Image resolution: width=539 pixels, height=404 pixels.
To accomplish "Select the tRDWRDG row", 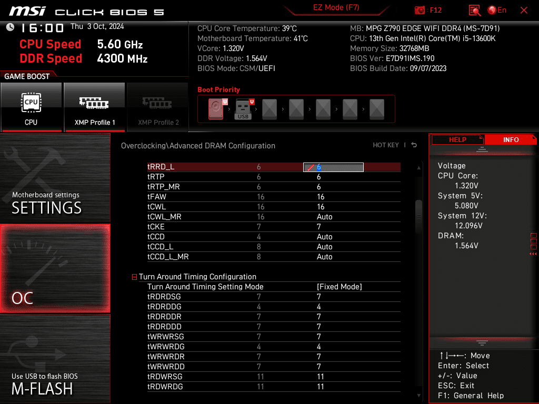I will [274, 387].
